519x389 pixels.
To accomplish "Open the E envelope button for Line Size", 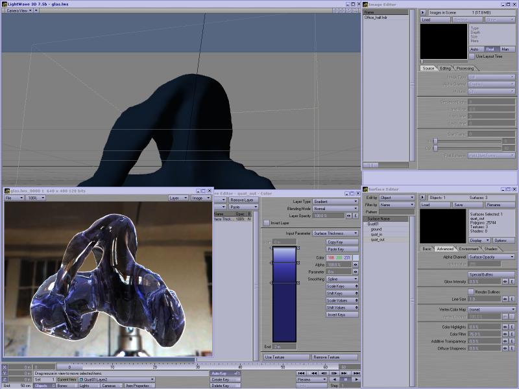I will tap(512, 299).
